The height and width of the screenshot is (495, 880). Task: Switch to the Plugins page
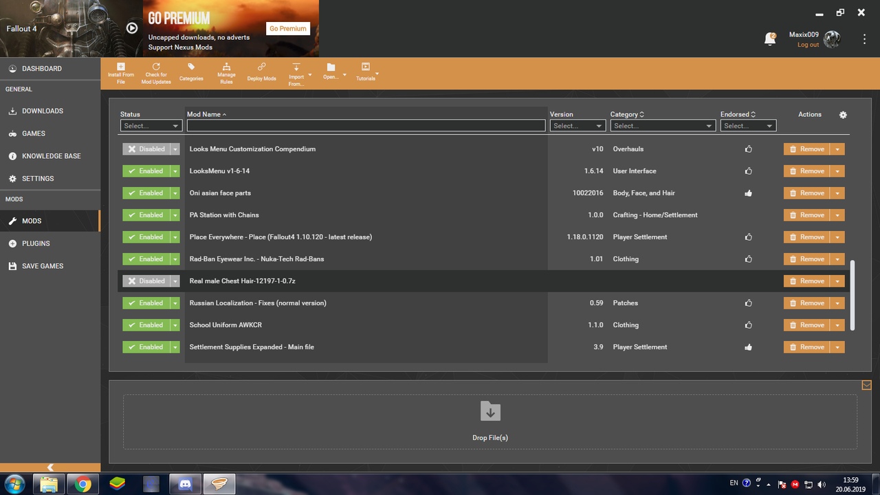point(50,243)
